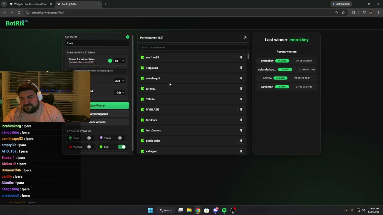This screenshot has height=215, width=383.
Task: Click the microphone icon in system tray
Action: click(x=352, y=210)
